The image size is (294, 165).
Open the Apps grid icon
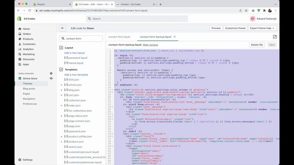[x=20, y=64]
